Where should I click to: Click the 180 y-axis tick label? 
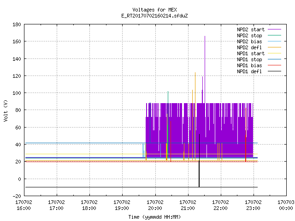coord(17,24)
